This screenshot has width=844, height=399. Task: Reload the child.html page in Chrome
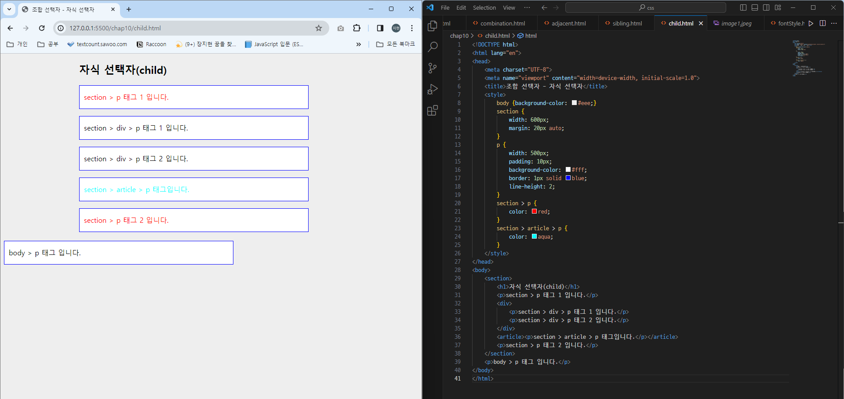point(42,28)
